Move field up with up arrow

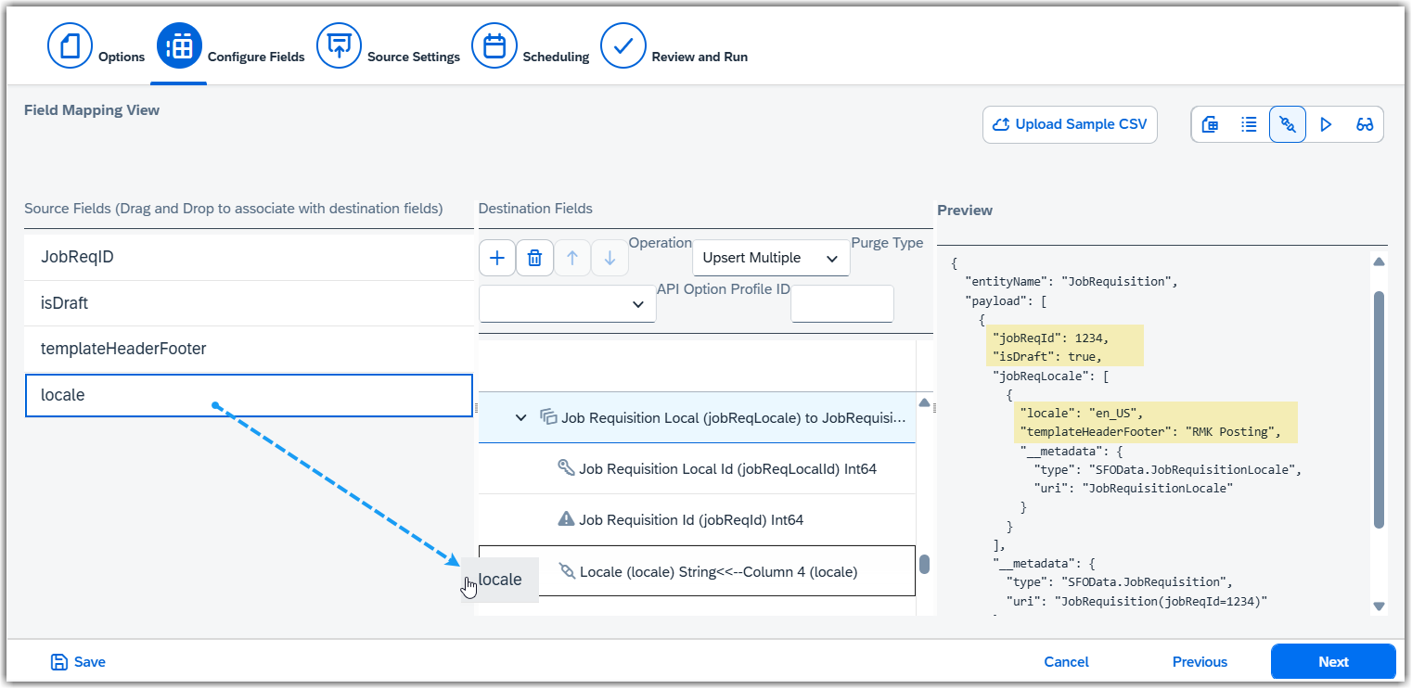coord(572,258)
